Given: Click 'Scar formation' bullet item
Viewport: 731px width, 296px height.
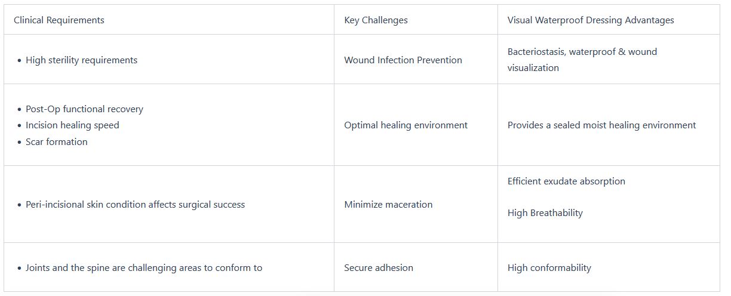Looking at the screenshot, I should [x=57, y=142].
